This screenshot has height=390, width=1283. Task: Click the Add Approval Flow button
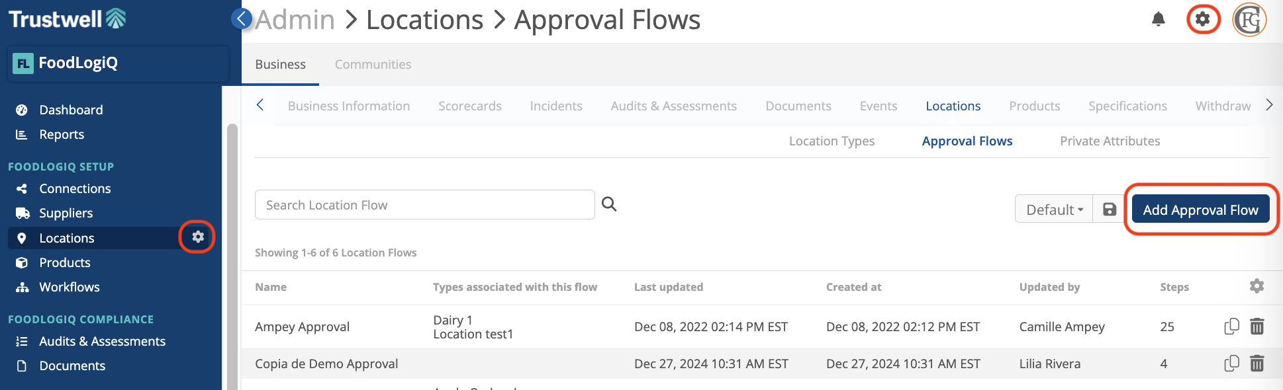(1200, 210)
